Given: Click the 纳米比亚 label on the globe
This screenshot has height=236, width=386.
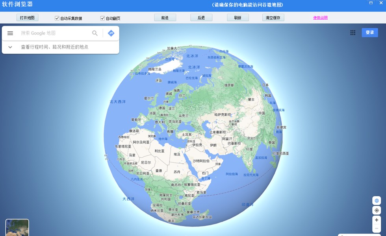Looking at the screenshot, I should point(157,211).
